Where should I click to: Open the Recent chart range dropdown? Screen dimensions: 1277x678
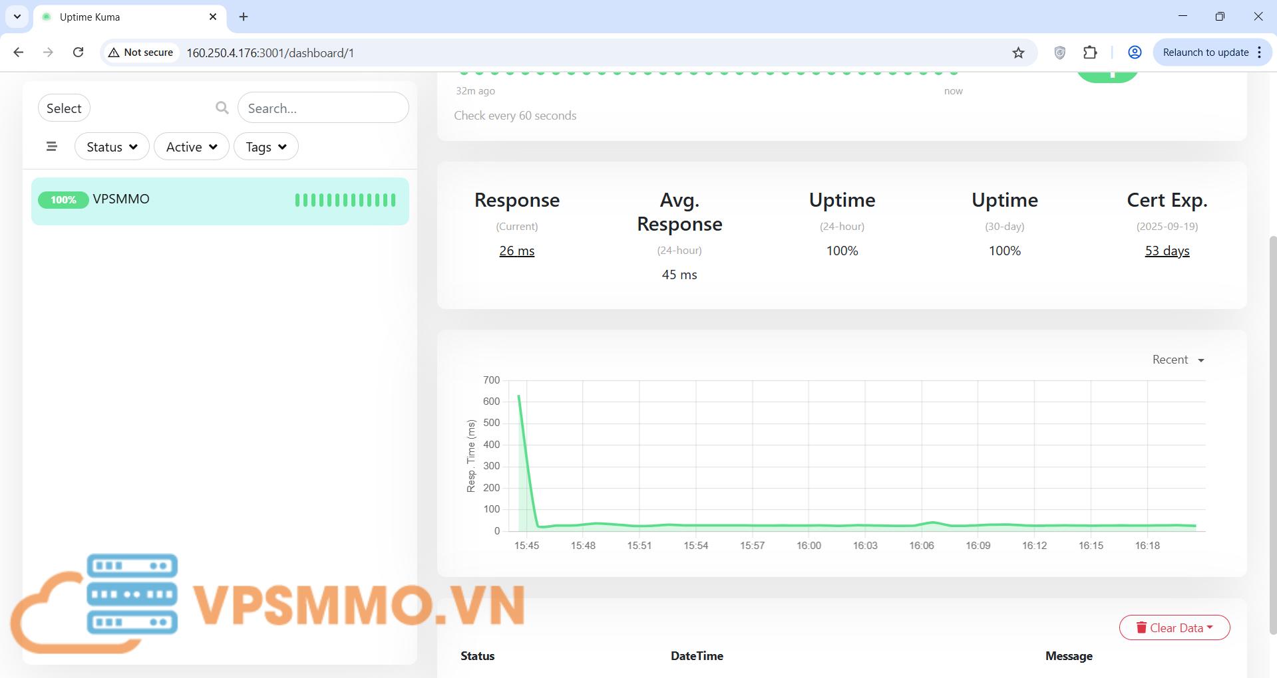click(1178, 360)
